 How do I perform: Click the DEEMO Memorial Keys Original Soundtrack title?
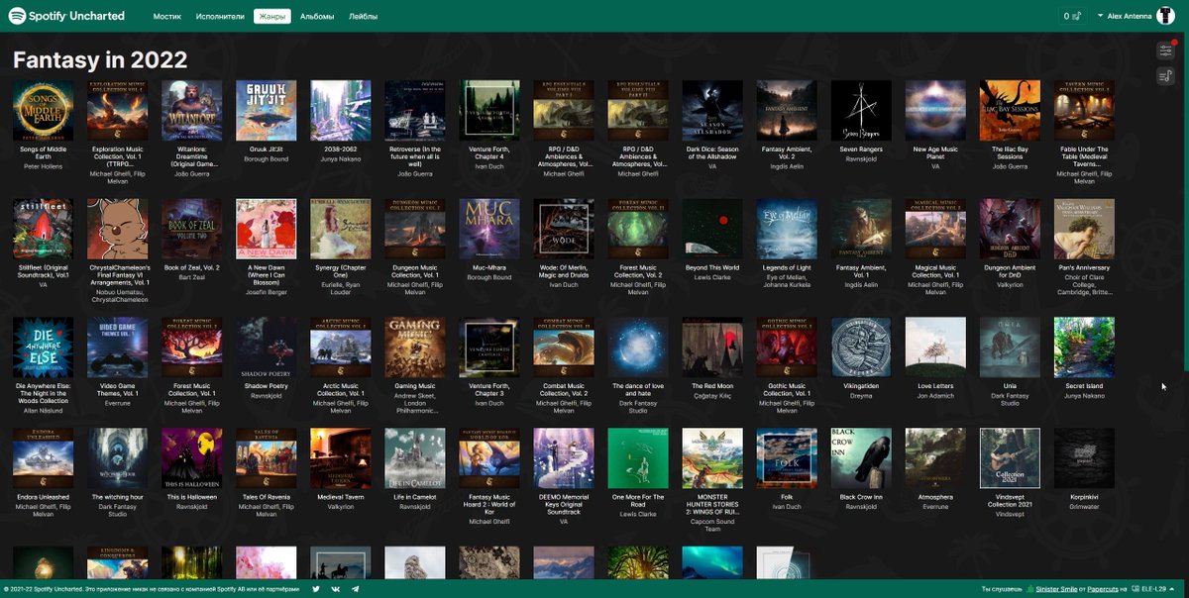click(x=564, y=505)
